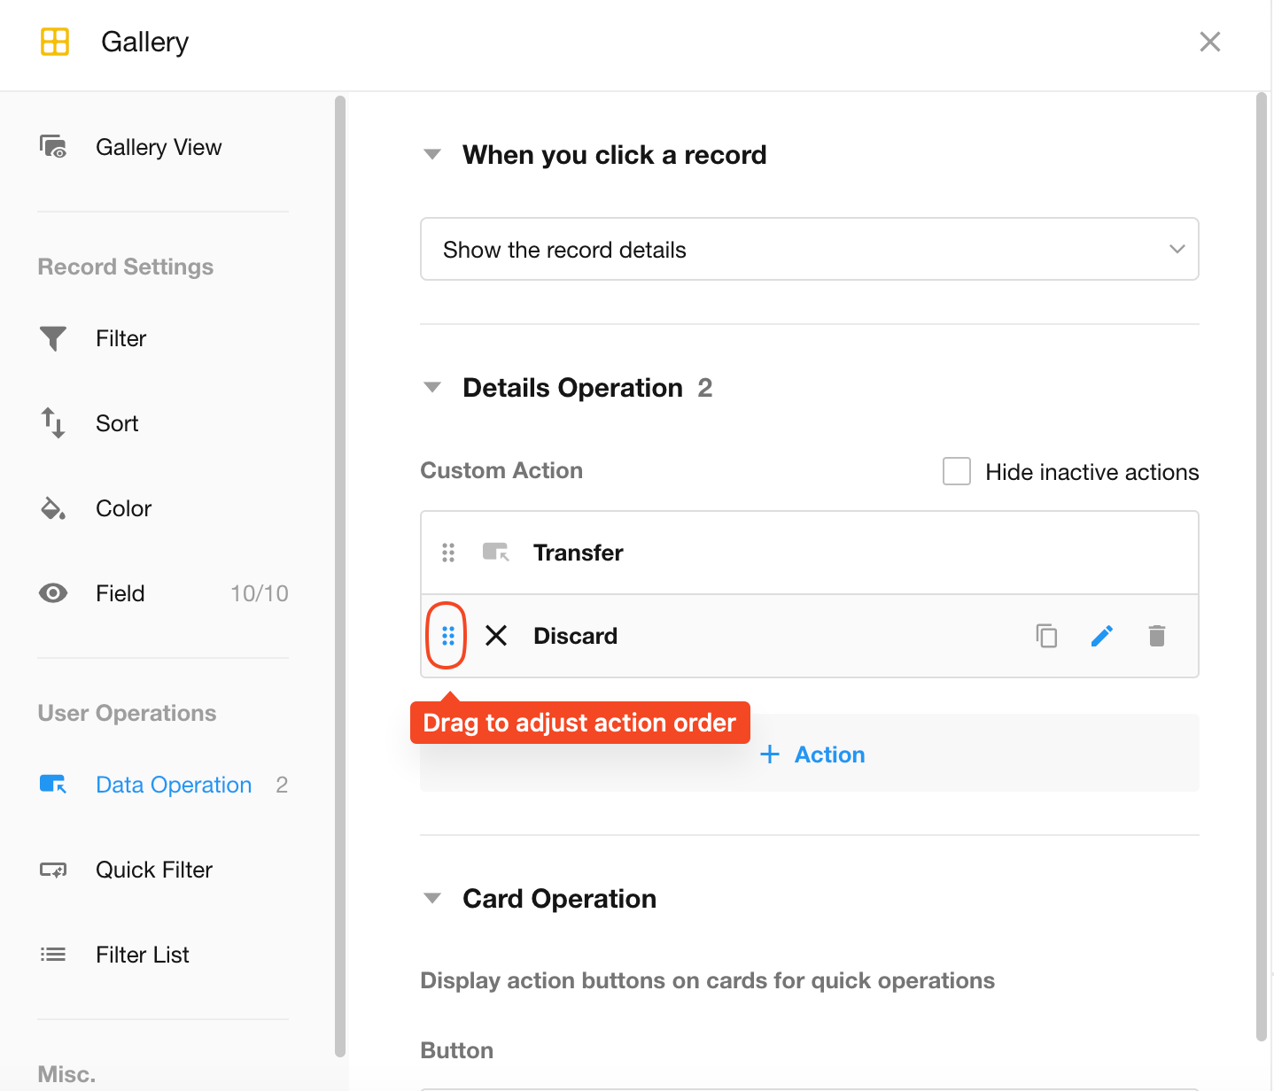Open Quick Filter settings in sidebar
This screenshot has width=1274, height=1091.
coord(154,870)
